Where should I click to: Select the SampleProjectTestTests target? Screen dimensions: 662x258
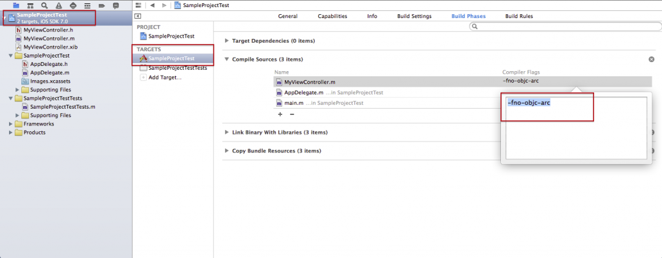click(178, 67)
